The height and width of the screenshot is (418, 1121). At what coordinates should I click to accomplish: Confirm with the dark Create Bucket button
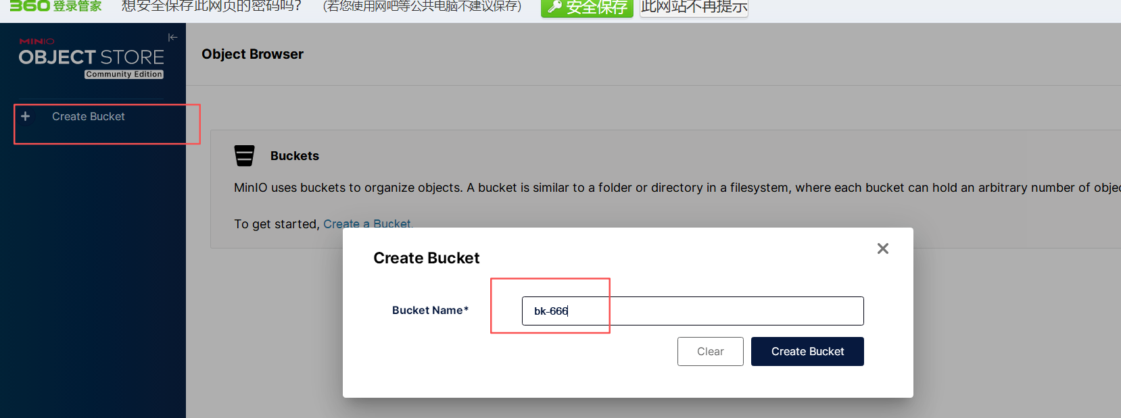(x=807, y=351)
